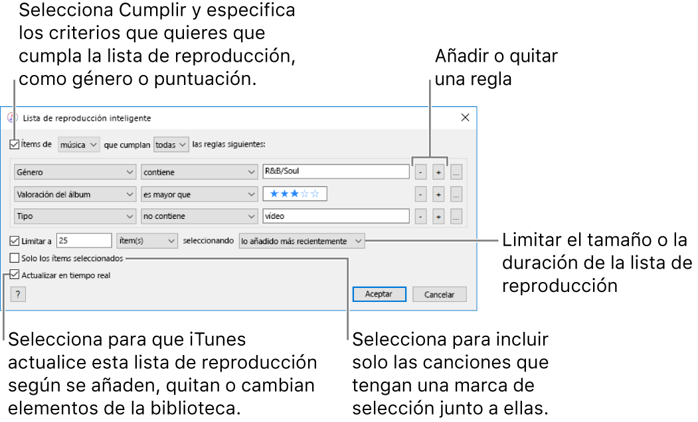Open the 'música' media type dropdown
698x422 pixels.
click(x=79, y=145)
